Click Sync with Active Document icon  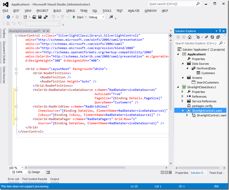click(207, 37)
